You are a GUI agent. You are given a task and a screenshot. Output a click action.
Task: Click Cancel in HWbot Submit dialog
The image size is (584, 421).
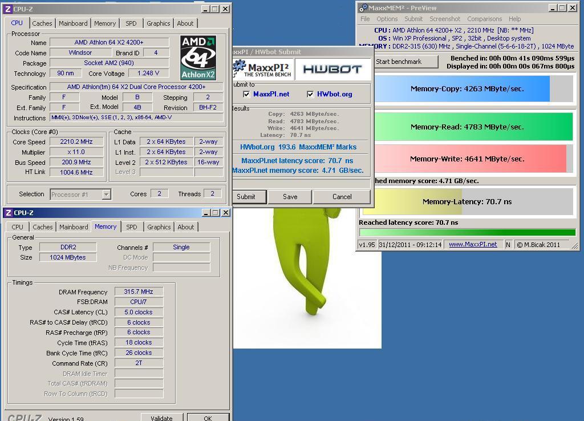(342, 197)
